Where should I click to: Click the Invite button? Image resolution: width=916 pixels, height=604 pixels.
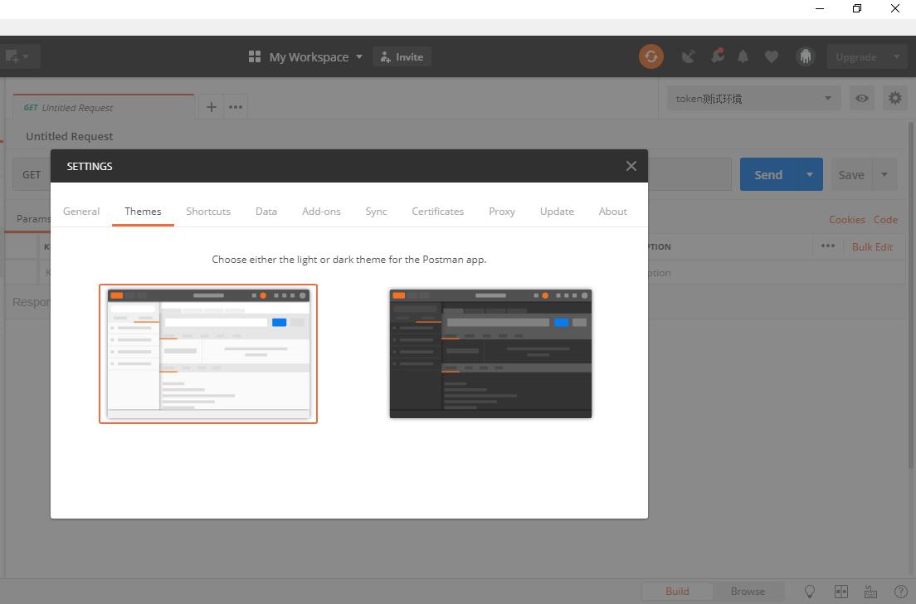click(x=402, y=57)
